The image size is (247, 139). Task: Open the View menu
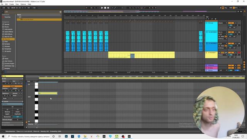(17, 4)
